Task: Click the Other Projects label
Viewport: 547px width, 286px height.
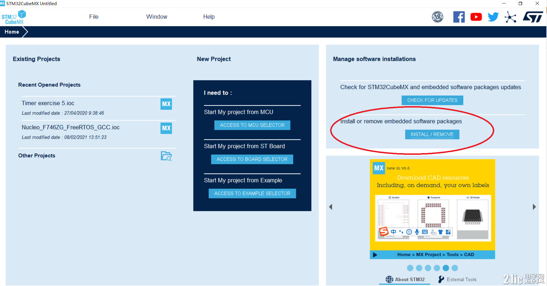Action: (x=37, y=156)
